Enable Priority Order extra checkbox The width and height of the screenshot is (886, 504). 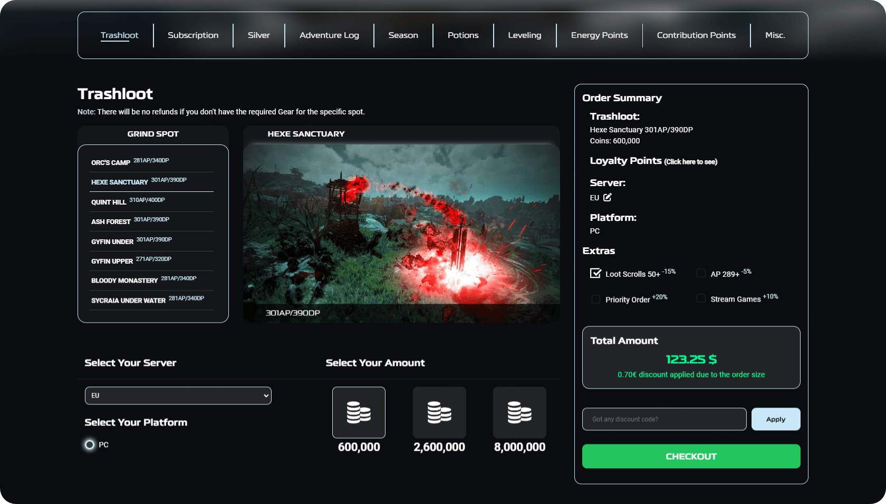coord(596,299)
